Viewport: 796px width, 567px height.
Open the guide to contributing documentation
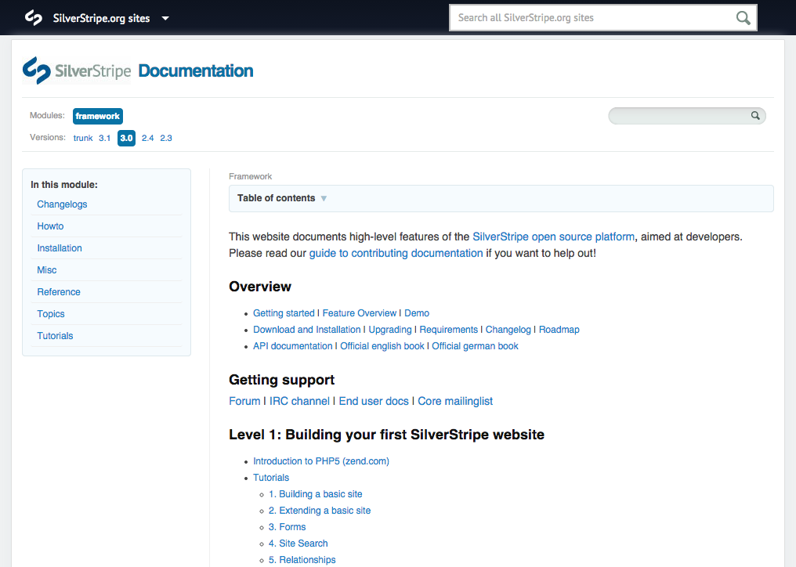point(395,252)
